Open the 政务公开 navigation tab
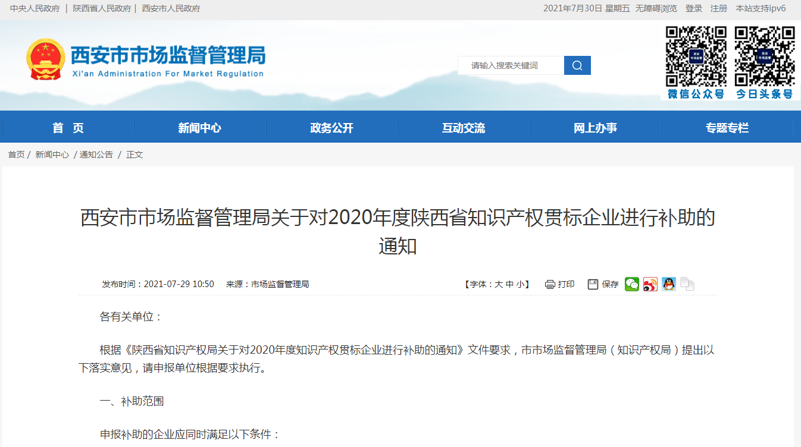 (x=331, y=127)
